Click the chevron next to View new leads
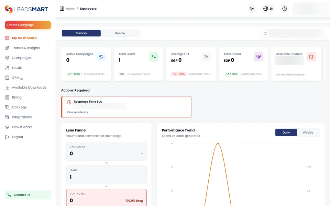 [x=90, y=112]
